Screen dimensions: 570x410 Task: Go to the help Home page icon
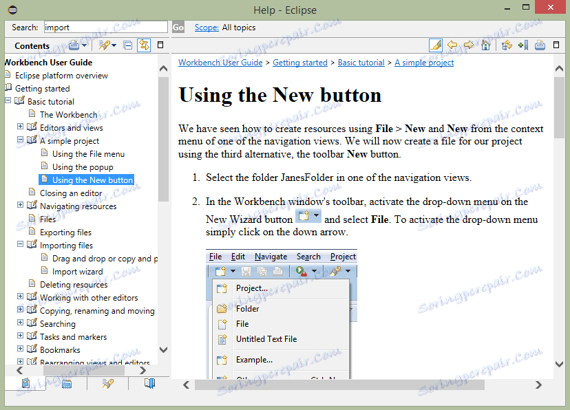click(x=485, y=45)
